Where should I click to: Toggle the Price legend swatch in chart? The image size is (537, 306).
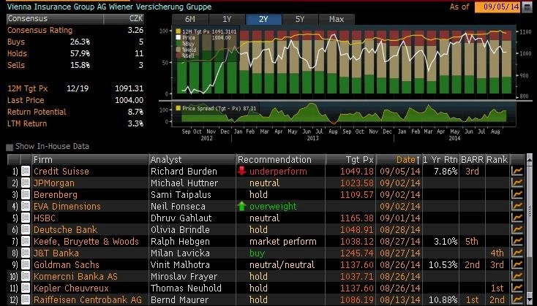(178, 37)
